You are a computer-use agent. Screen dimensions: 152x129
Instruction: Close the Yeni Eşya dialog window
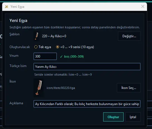(143, 6)
